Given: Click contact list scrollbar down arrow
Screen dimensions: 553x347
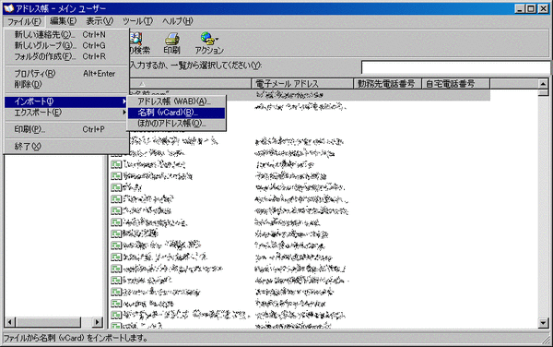Looking at the screenshot, I should (543, 323).
